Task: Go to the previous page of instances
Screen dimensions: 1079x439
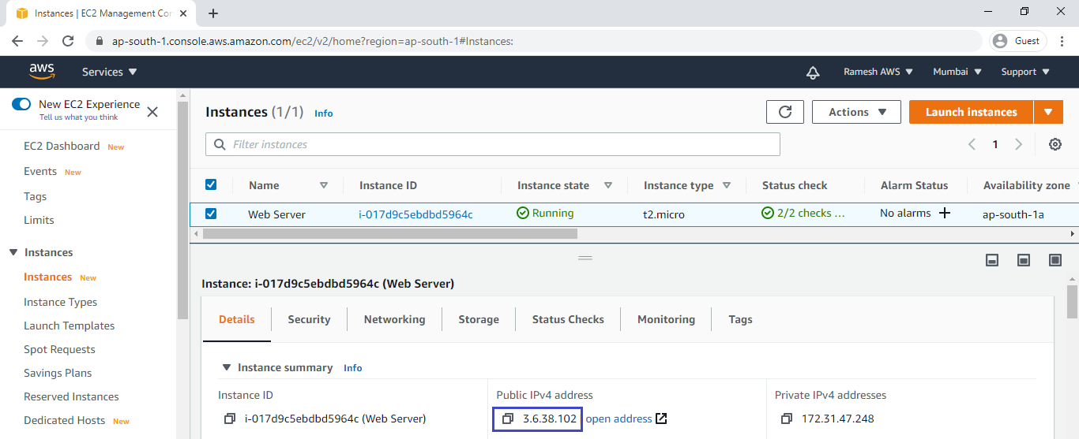Action: click(972, 144)
